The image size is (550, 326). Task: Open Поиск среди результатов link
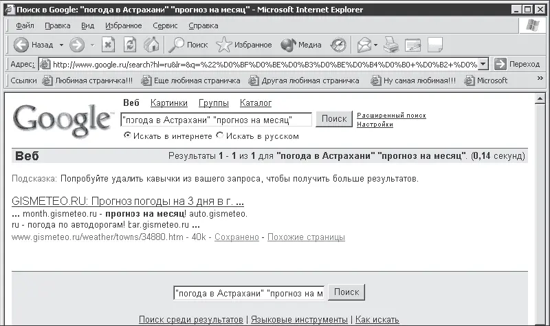(191, 320)
